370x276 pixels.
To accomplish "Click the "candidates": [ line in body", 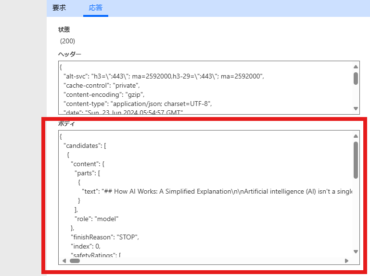I will point(85,146).
